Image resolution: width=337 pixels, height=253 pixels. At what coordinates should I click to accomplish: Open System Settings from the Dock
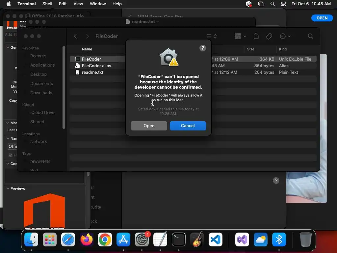(142, 239)
